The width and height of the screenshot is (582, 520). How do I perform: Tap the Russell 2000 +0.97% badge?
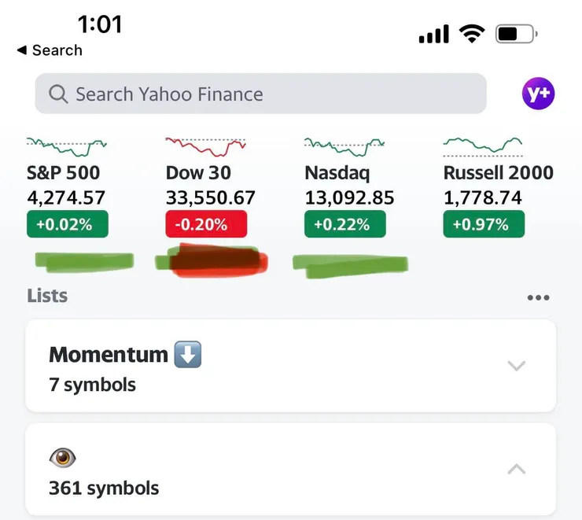[x=484, y=224]
